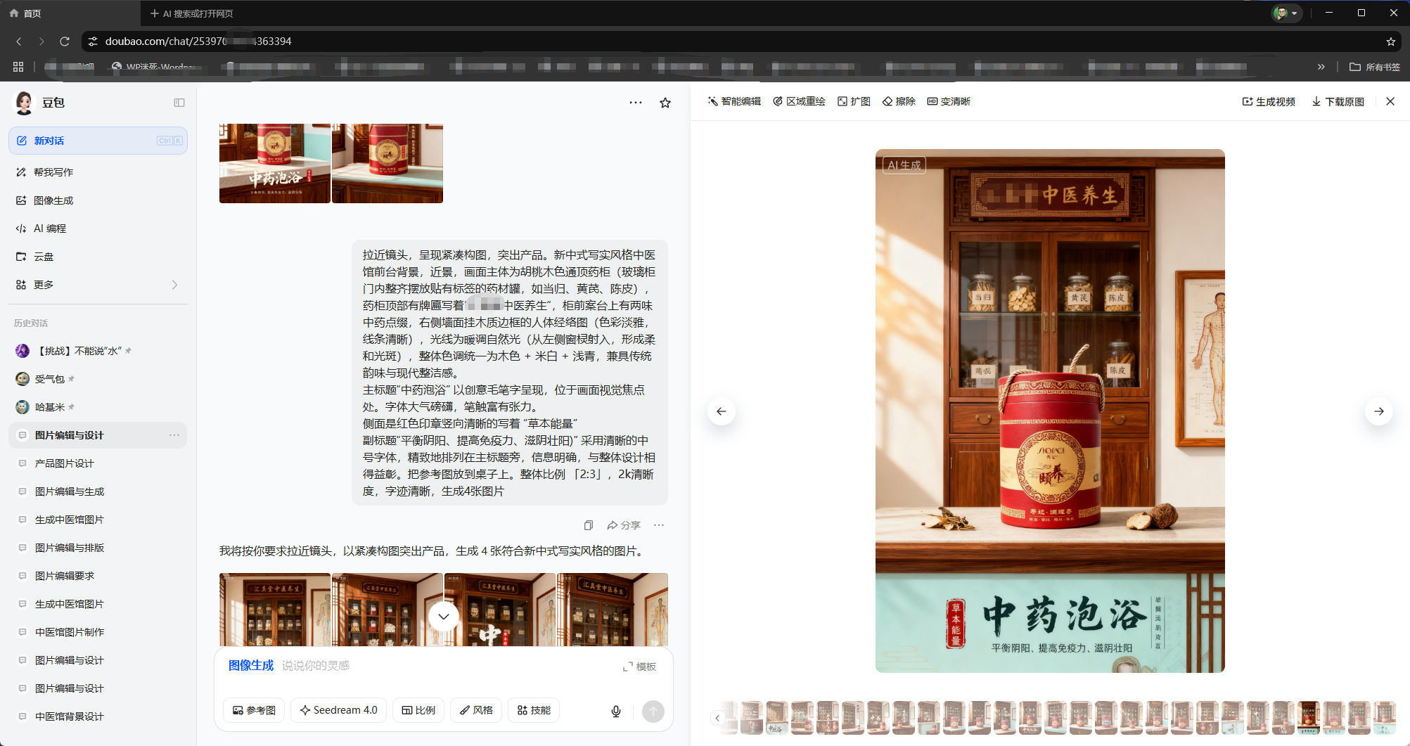Click the 变清晰 enhance clarity tool

pos(949,101)
